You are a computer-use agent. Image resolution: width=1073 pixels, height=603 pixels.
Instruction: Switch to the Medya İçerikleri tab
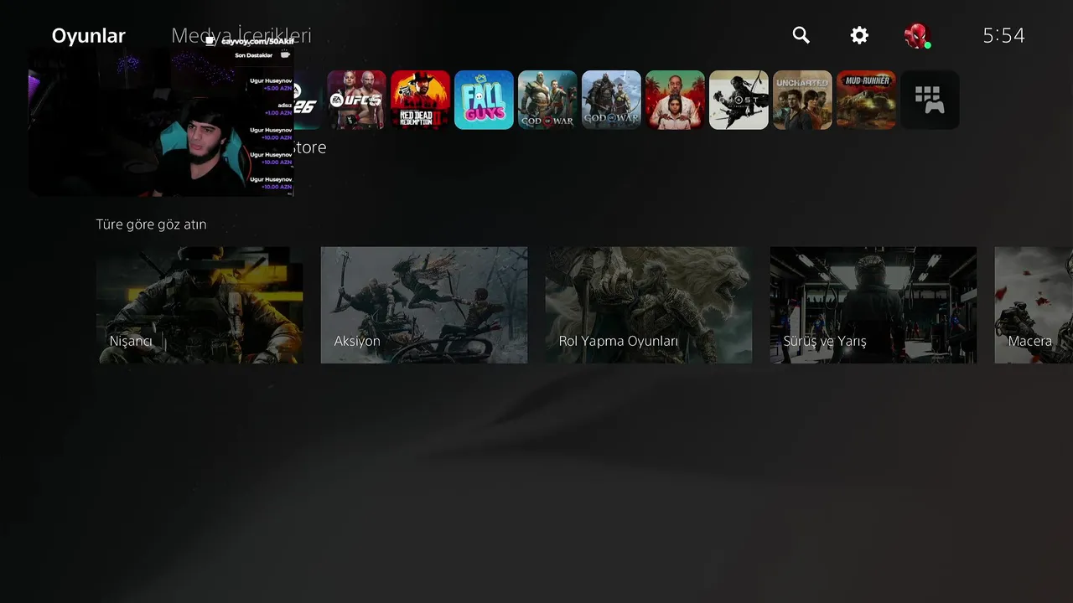click(241, 35)
